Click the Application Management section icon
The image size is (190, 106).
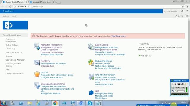[37, 47]
